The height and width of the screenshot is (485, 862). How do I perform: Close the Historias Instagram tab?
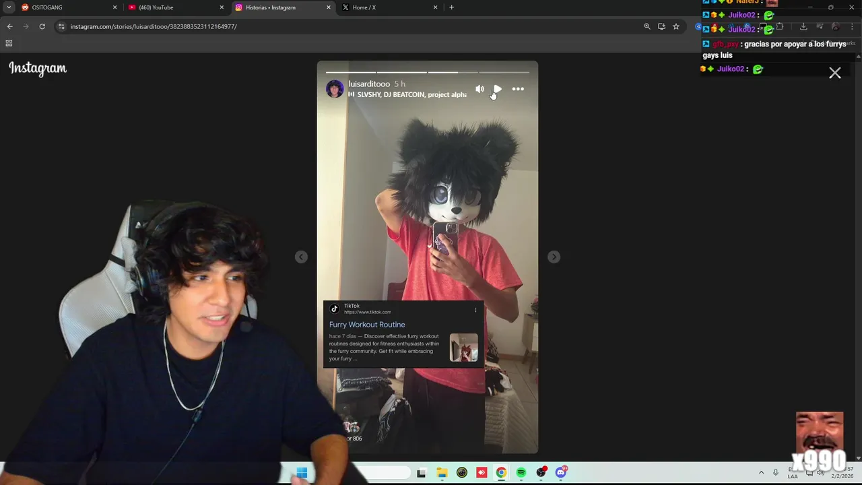pyautogui.click(x=329, y=7)
